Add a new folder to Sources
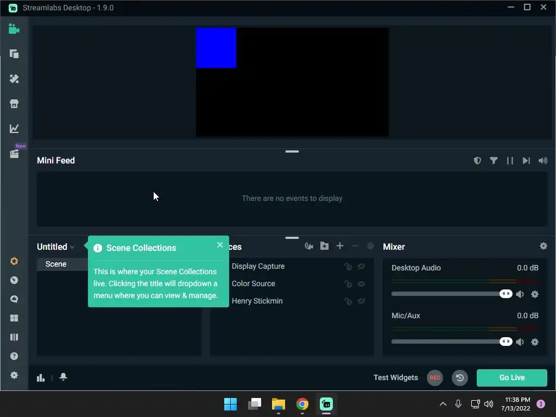The height and width of the screenshot is (417, 556). [325, 246]
